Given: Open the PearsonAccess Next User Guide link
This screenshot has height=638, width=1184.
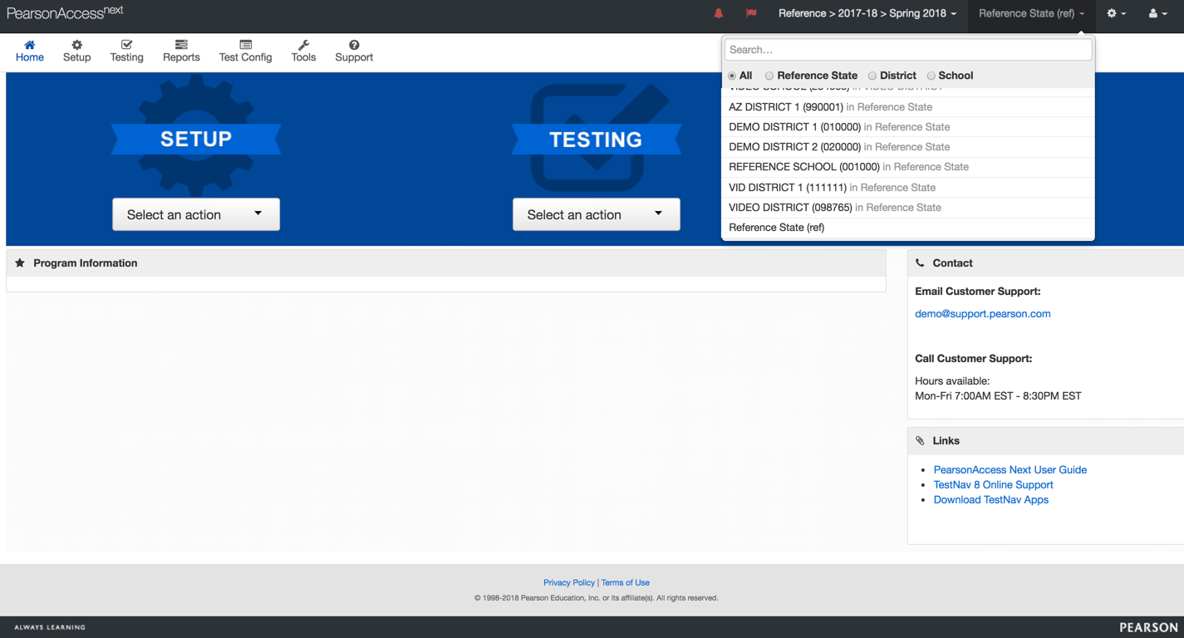Looking at the screenshot, I should click(x=1010, y=469).
